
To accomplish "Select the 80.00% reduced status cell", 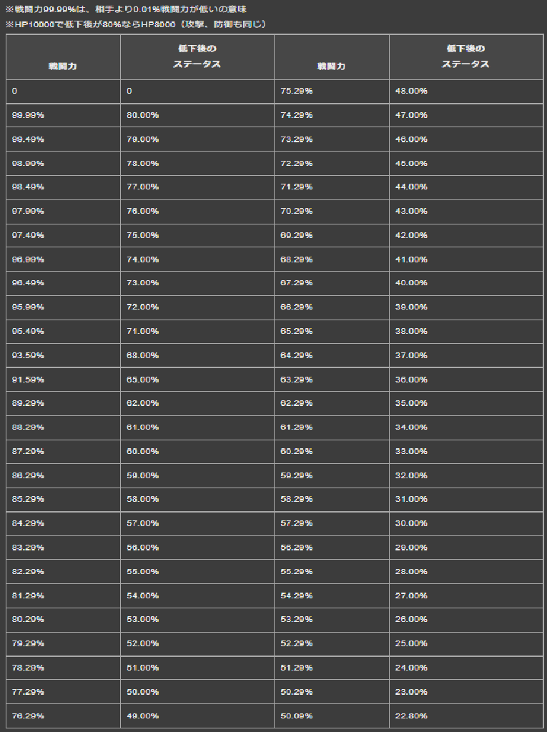I will click(142, 115).
